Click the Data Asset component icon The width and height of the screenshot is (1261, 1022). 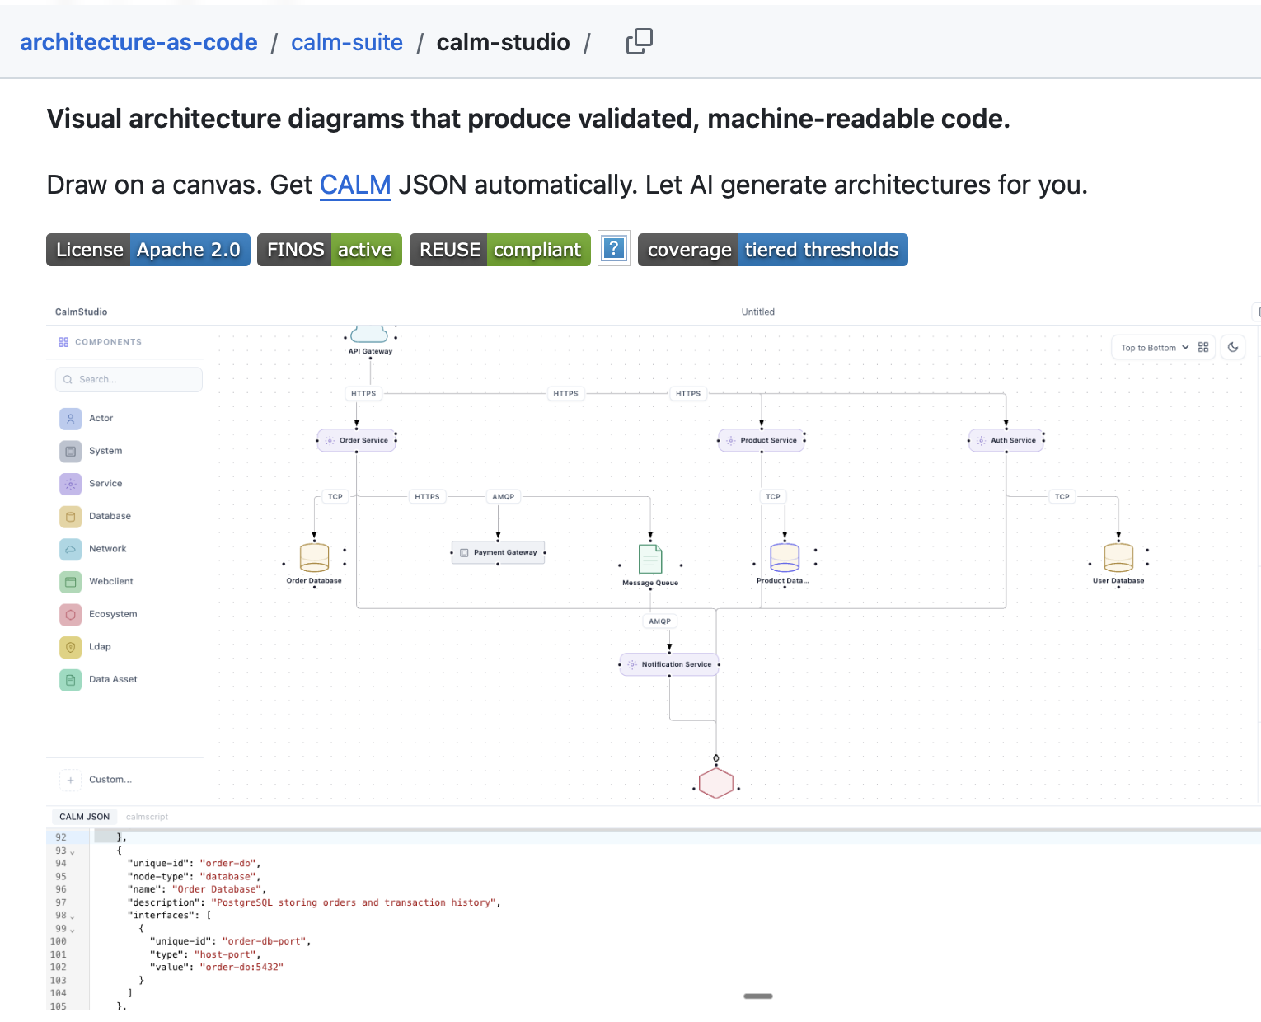click(x=71, y=680)
